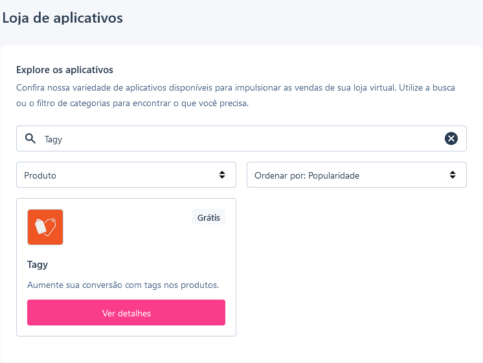
Task: Click the outlined tag shape in the Tagy logo
Action: click(x=51, y=226)
